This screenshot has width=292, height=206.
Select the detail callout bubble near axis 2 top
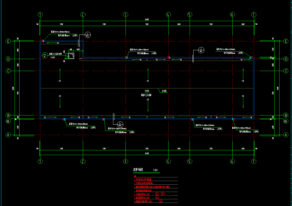[88, 34]
